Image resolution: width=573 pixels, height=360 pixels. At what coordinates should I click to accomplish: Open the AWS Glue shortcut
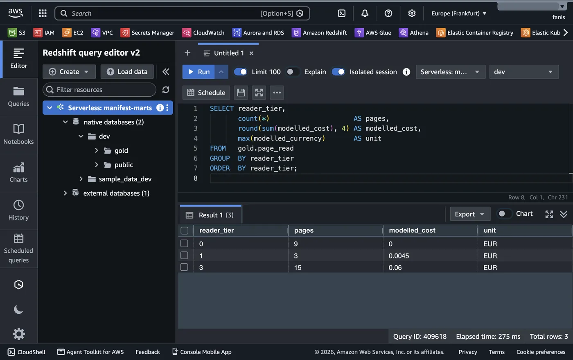coord(373,33)
